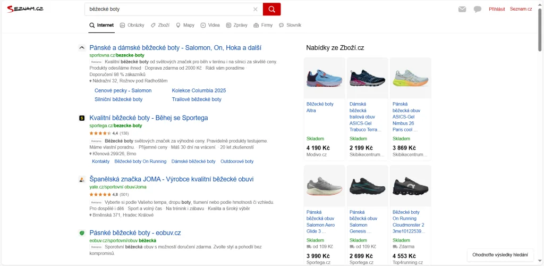
Task: Open Pánská běžecká obuv Salomon Aero Glide
Action: 320,221
